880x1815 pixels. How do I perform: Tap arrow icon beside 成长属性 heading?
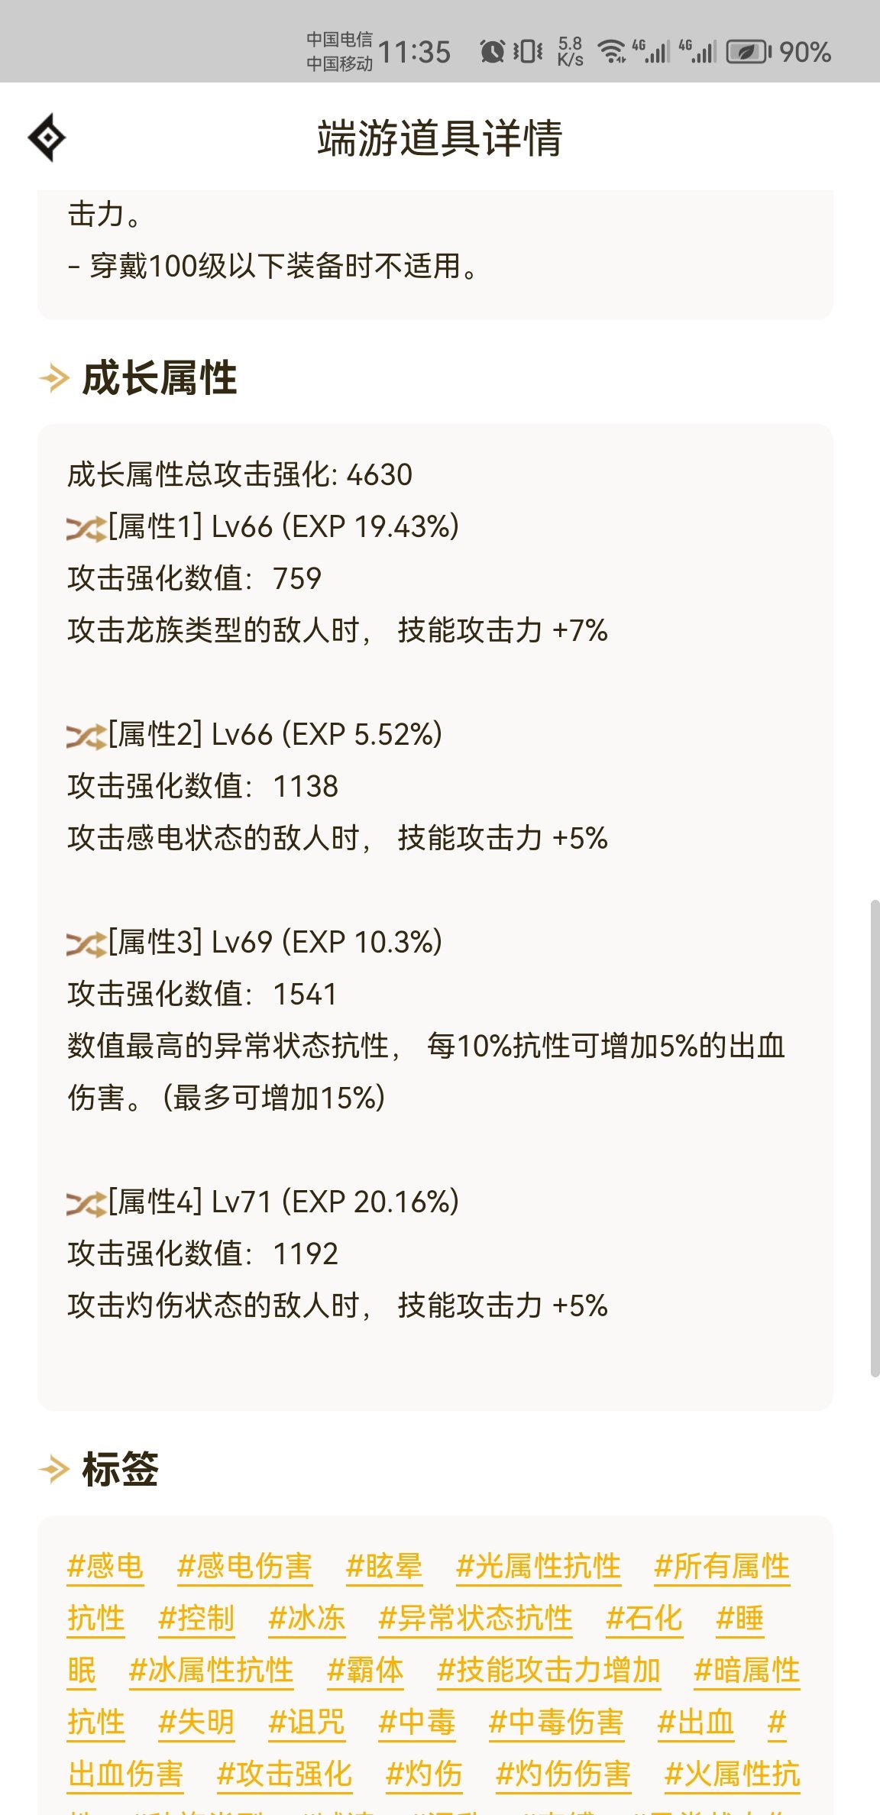[54, 378]
